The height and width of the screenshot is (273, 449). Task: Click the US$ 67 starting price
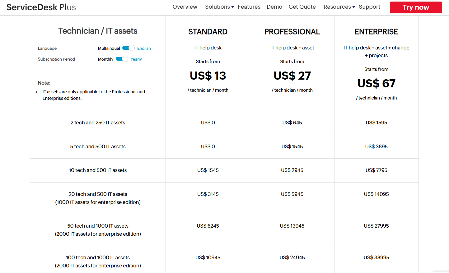coord(377,83)
